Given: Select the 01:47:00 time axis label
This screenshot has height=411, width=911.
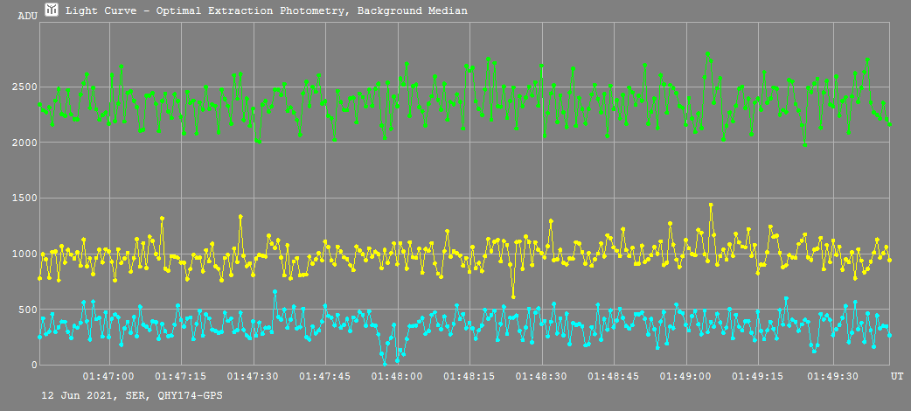Looking at the screenshot, I should (x=108, y=376).
